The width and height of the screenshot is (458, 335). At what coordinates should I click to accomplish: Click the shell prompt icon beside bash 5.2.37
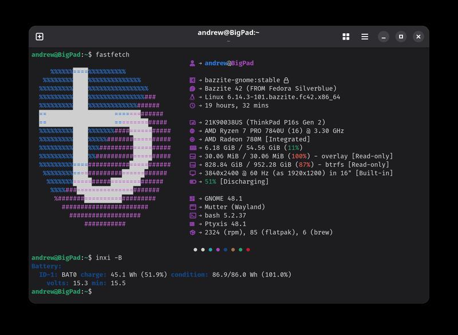click(192, 216)
